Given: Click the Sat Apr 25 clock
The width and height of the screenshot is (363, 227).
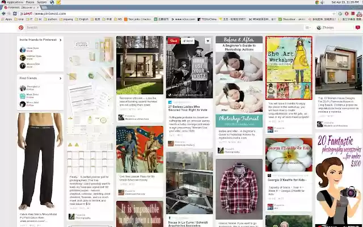Looking at the screenshot, I should point(345,2).
